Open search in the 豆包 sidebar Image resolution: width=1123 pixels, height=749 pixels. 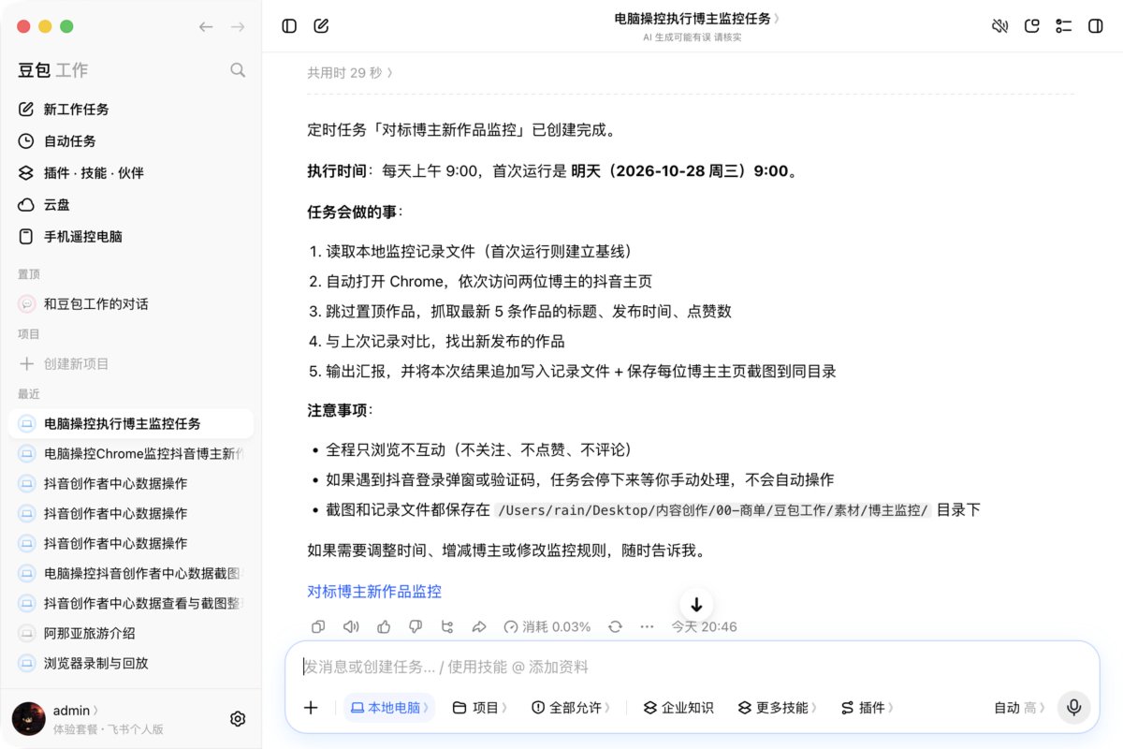click(x=238, y=69)
